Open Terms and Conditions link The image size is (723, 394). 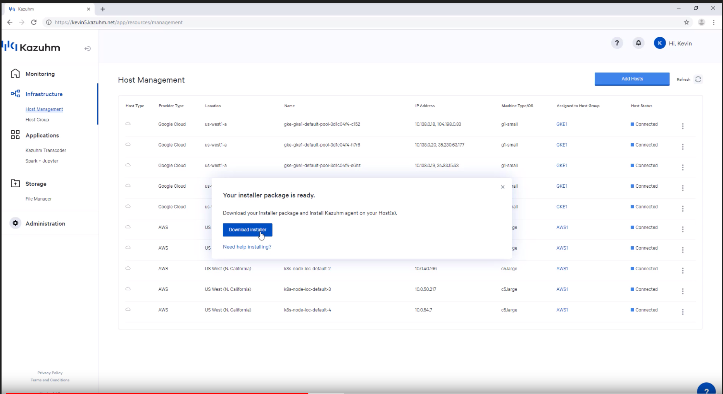point(50,380)
